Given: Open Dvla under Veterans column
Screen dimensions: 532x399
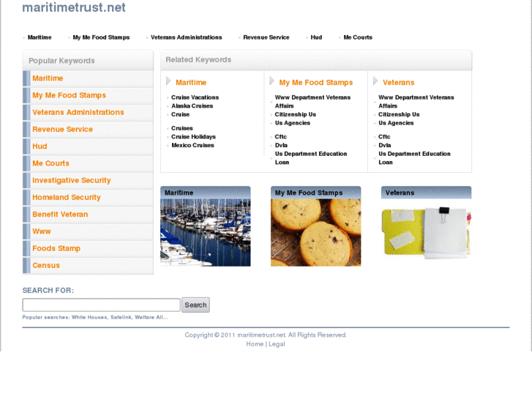Looking at the screenshot, I should [384, 145].
